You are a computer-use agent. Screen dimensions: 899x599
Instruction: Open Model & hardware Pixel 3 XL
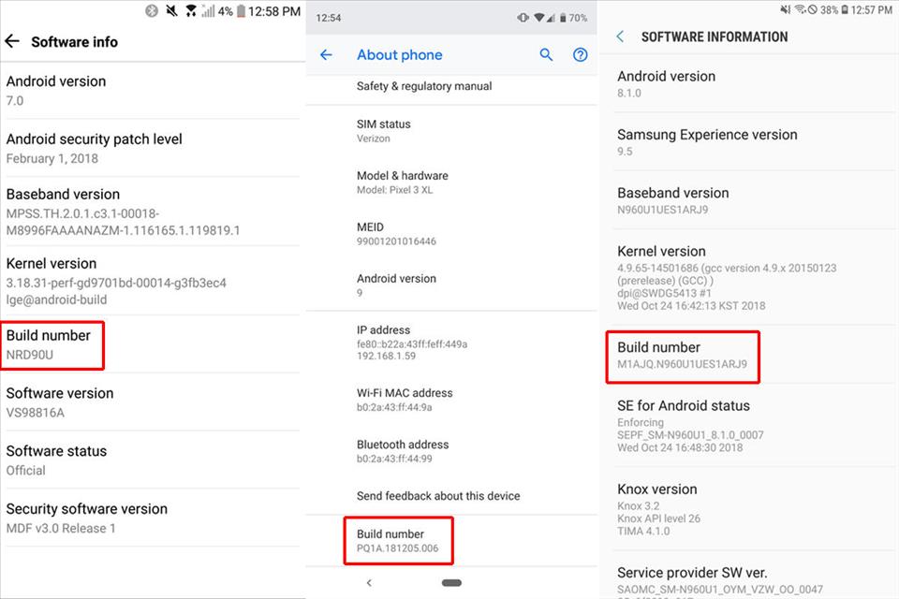(403, 183)
